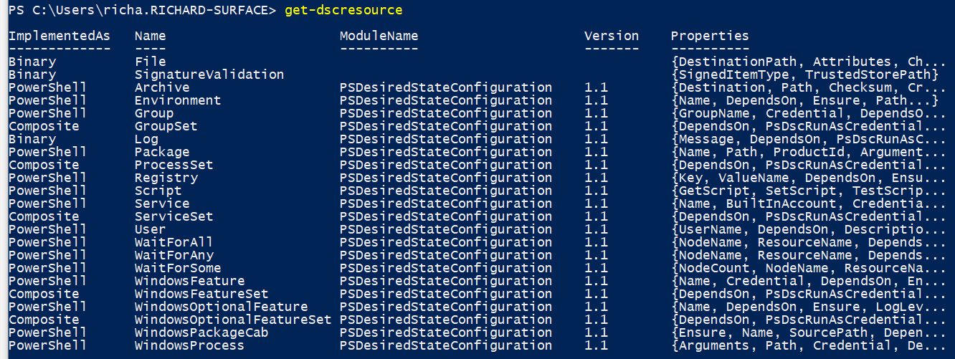Select the SignatureValidation resource name
The height and width of the screenshot is (359, 955).
click(x=209, y=75)
